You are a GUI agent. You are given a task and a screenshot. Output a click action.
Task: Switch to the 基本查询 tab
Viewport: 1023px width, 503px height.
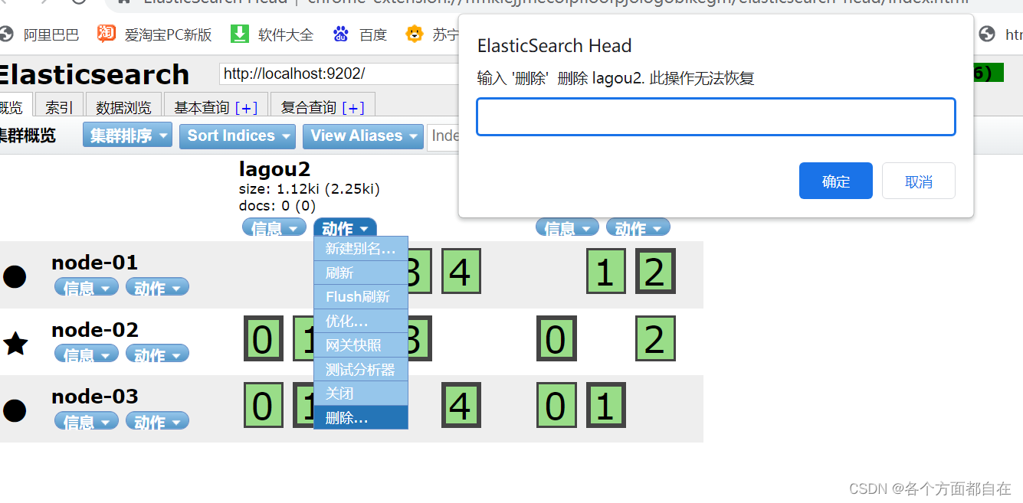click(x=202, y=106)
